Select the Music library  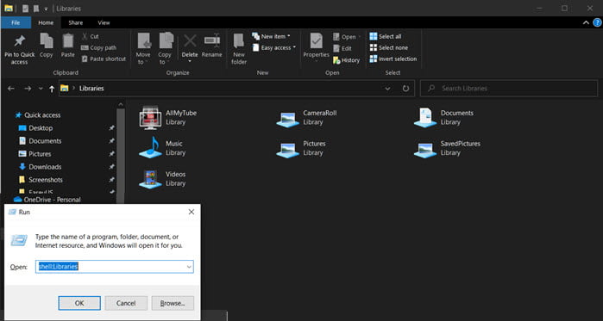pyautogui.click(x=161, y=148)
